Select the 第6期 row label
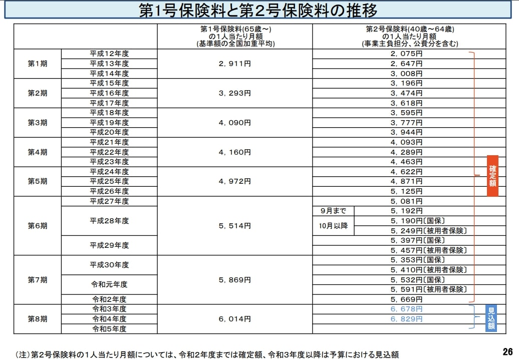Image resolution: width=519 pixels, height=359 pixels. click(38, 226)
